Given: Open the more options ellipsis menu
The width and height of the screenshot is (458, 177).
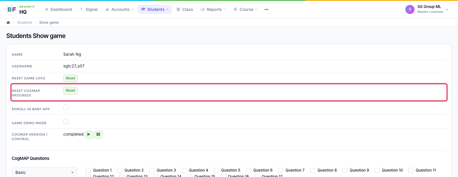Looking at the screenshot, I should click(x=266, y=9).
